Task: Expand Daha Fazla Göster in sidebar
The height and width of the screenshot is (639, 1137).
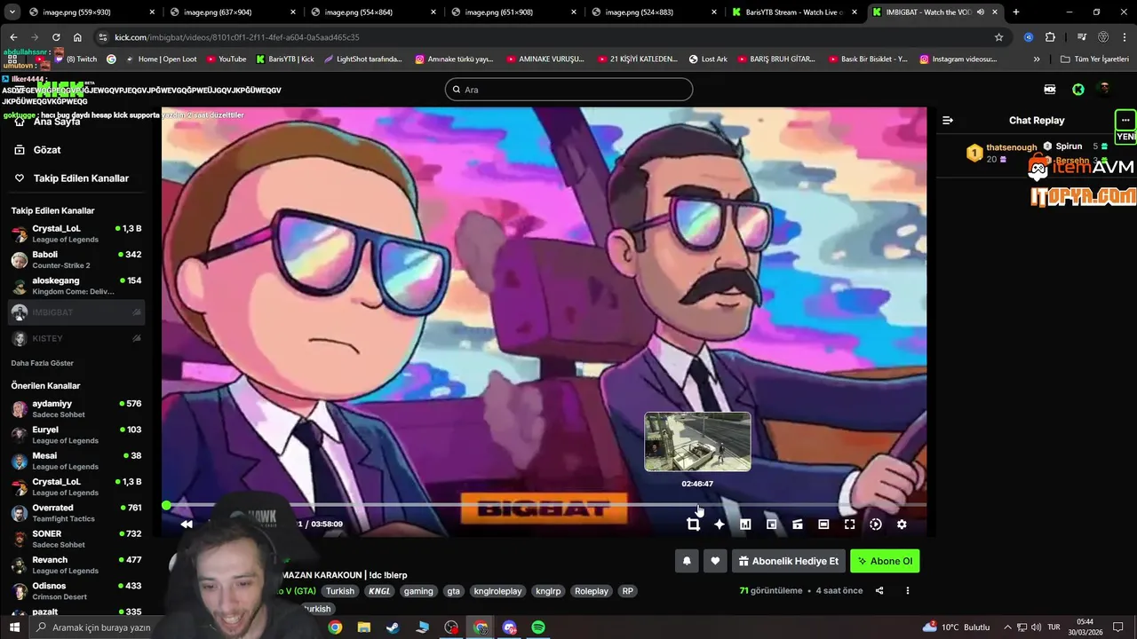Action: (43, 363)
